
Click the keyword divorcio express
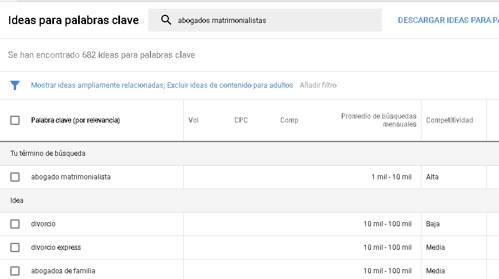coord(56,247)
